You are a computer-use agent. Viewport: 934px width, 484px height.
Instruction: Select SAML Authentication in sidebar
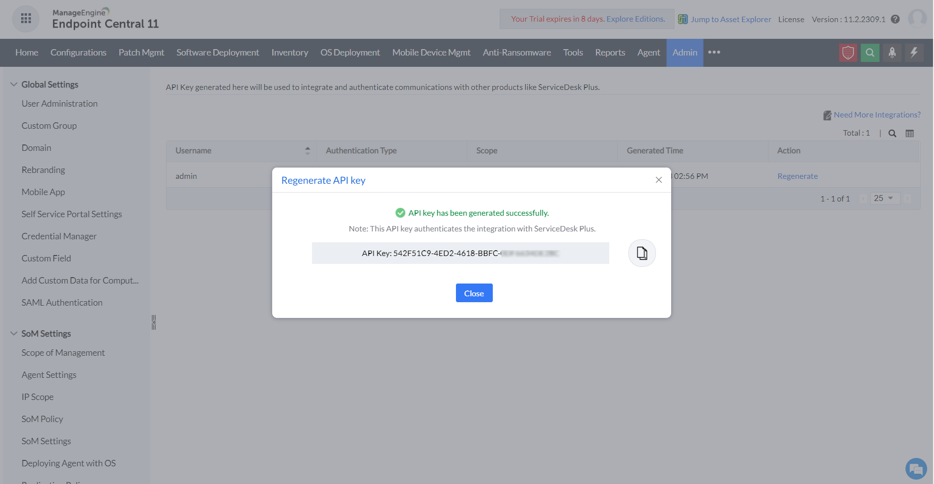(x=62, y=303)
